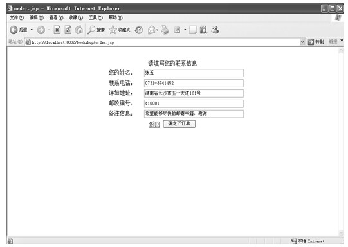Open the 帮助 menu
This screenshot has width=348, height=247.
coord(115,18)
